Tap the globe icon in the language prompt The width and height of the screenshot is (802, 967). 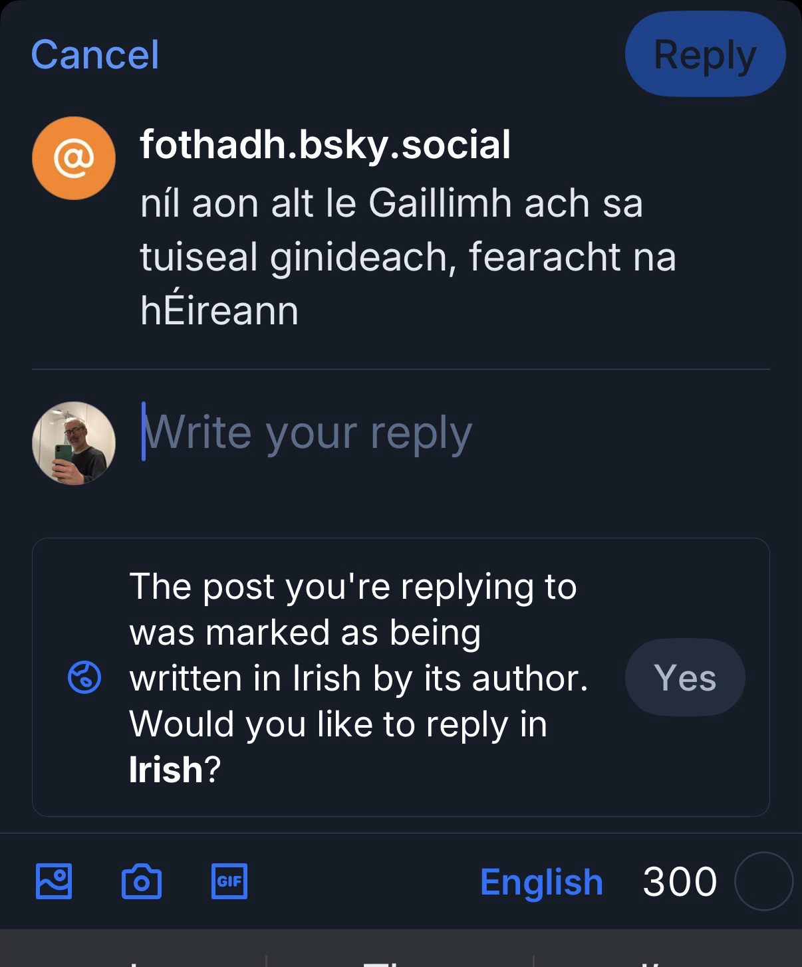coord(84,678)
